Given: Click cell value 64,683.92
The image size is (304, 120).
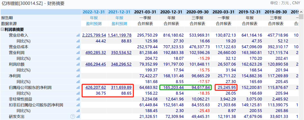Looking at the screenshot, I should point(148,88).
